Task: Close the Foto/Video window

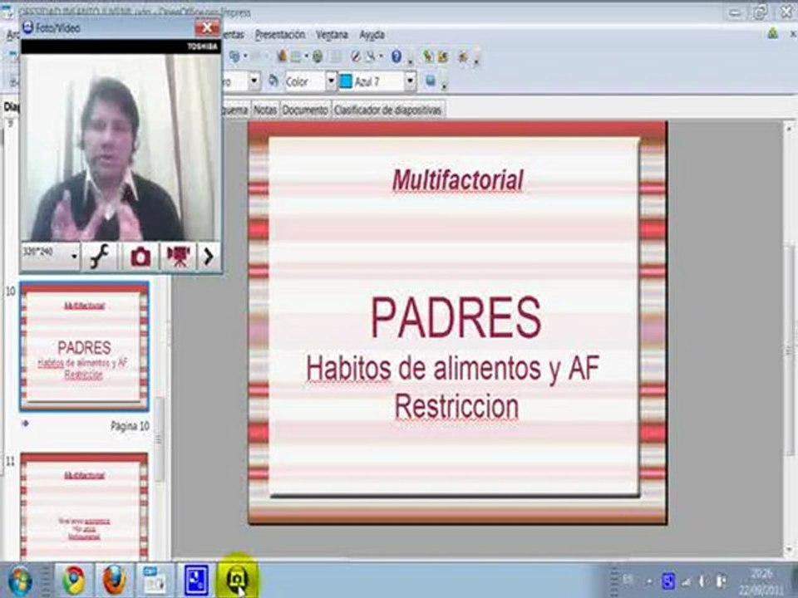Action: click(x=207, y=28)
